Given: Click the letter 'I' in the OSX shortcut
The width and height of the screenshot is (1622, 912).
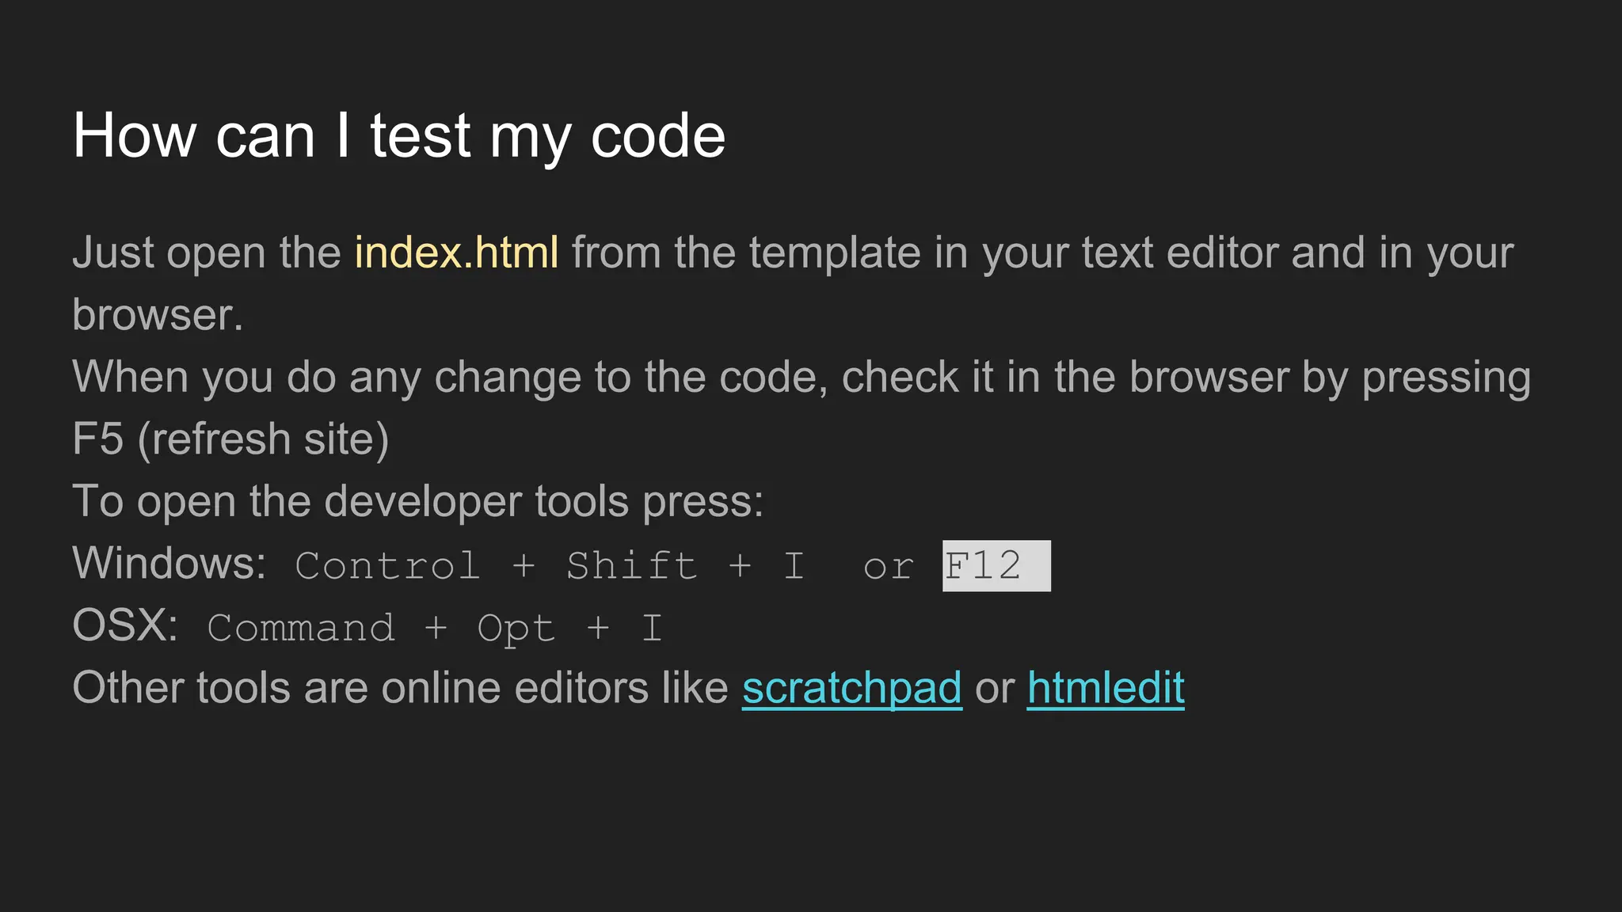Looking at the screenshot, I should pos(651,628).
